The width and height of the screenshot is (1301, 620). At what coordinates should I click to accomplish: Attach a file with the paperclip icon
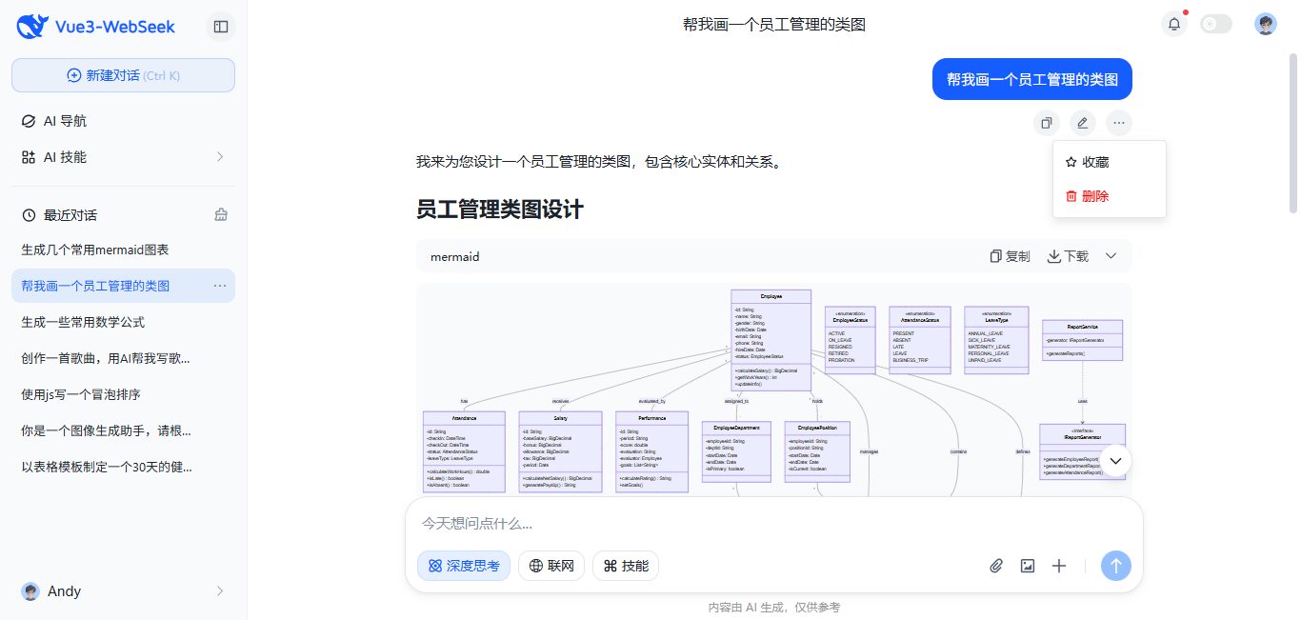[x=996, y=566]
